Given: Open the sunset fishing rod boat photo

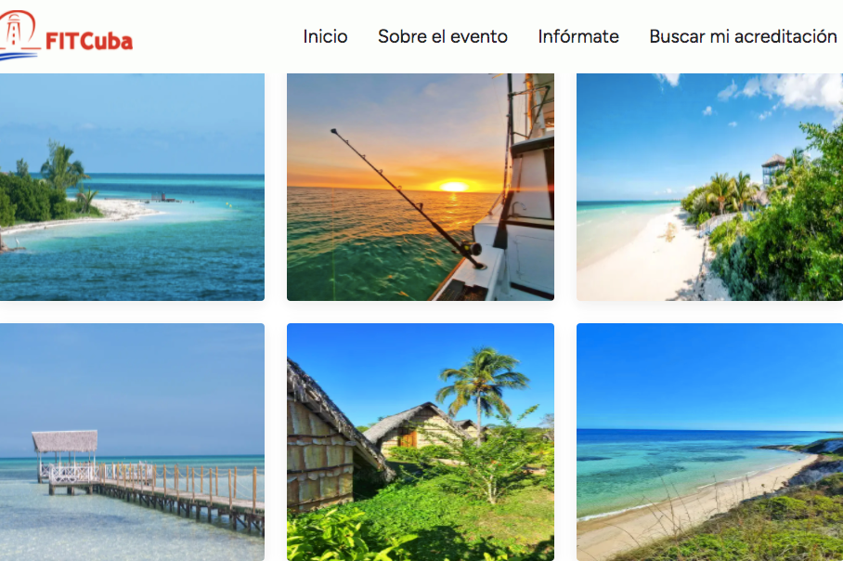Looking at the screenshot, I should point(421,187).
